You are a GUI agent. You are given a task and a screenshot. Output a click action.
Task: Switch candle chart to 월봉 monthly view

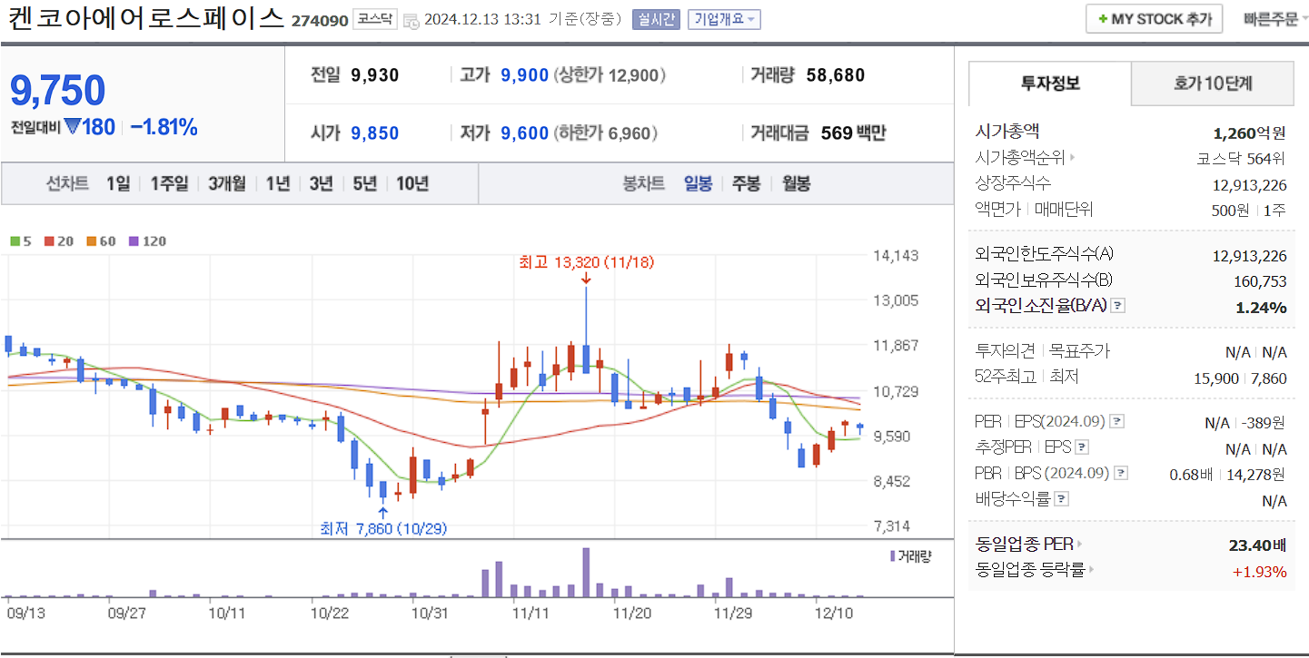[796, 182]
